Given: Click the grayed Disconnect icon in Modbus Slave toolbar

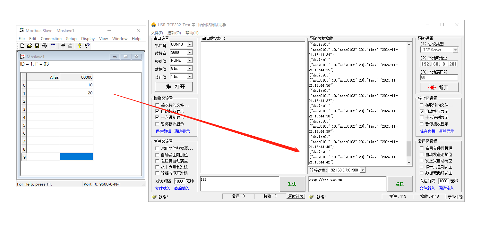Looking at the screenshot, I should 70,46.
